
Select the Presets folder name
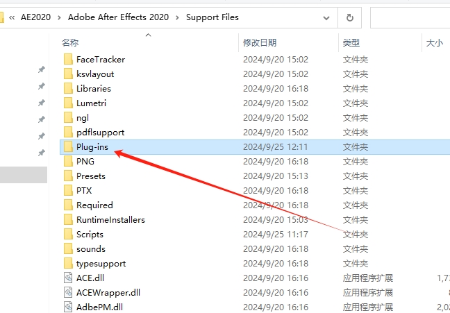click(91, 176)
